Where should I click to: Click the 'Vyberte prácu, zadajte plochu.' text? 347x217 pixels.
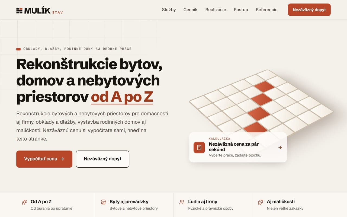tap(235, 155)
